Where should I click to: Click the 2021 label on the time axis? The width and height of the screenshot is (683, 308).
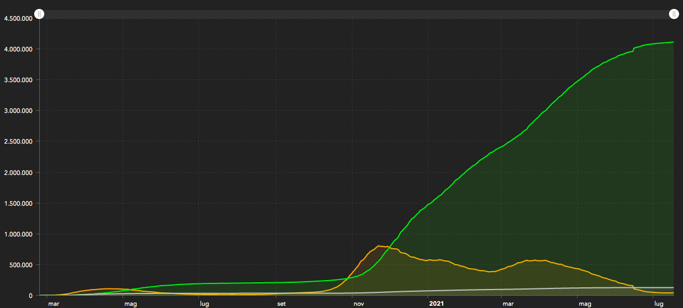(437, 304)
